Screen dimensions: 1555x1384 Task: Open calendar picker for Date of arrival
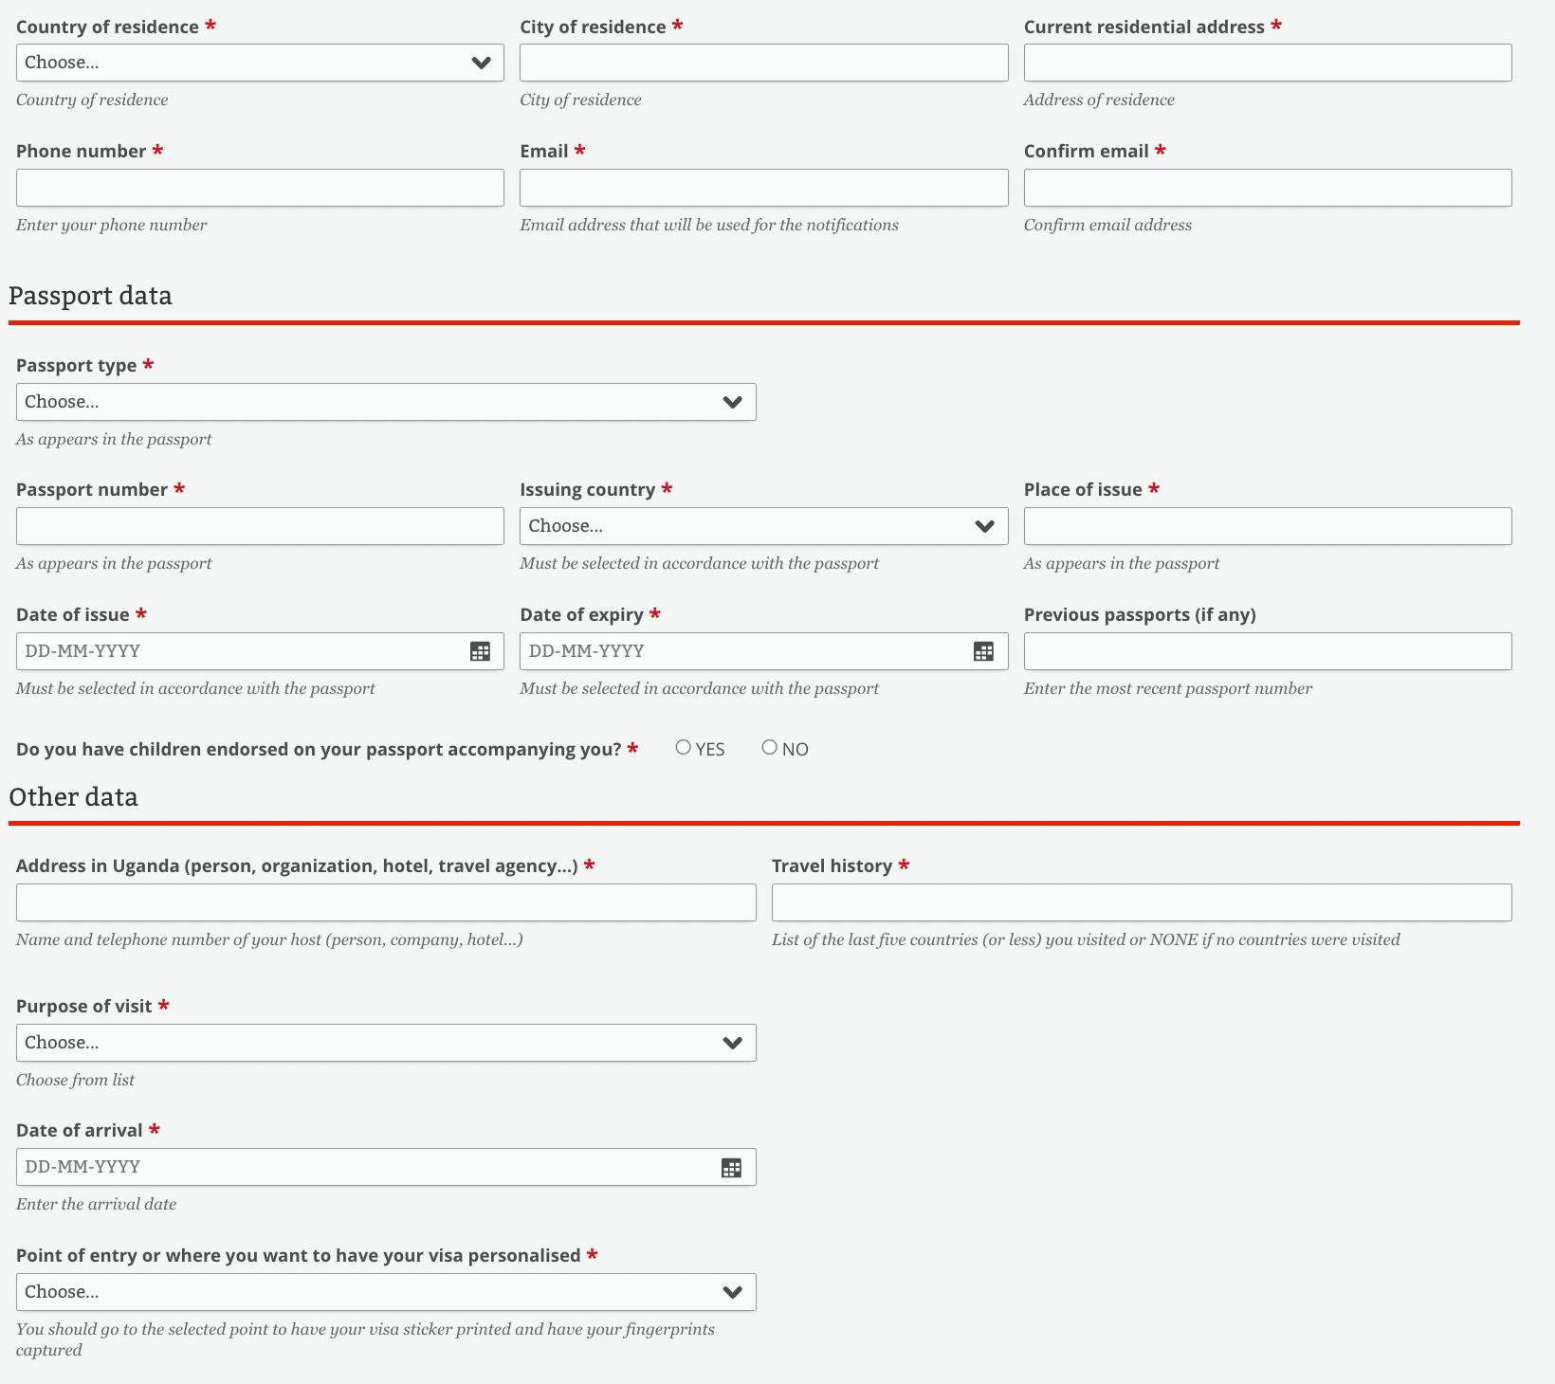732,1167
